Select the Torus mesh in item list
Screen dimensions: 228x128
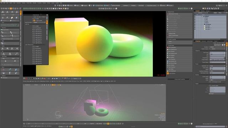click(207, 21)
